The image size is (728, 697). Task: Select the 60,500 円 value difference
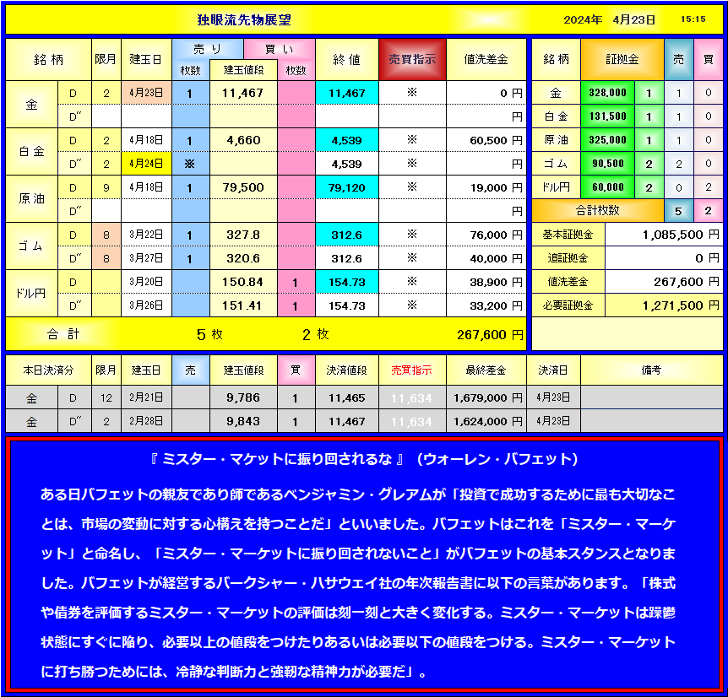pos(486,141)
